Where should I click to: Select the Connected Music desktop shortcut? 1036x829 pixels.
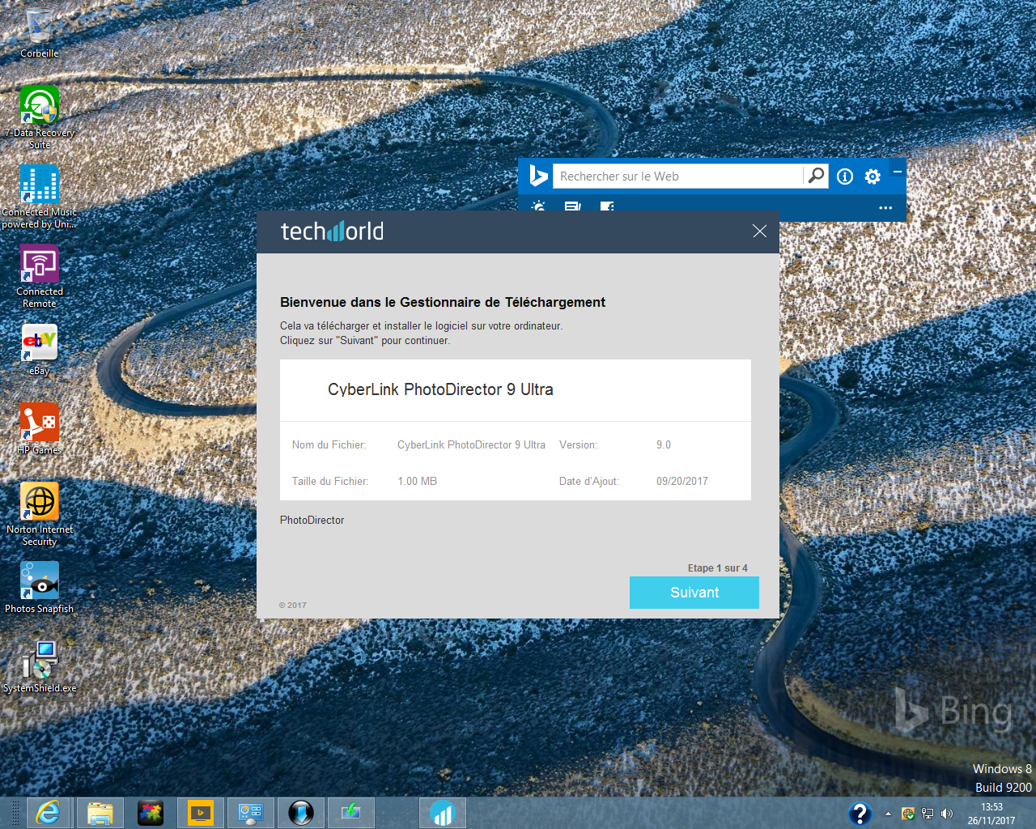39,197
